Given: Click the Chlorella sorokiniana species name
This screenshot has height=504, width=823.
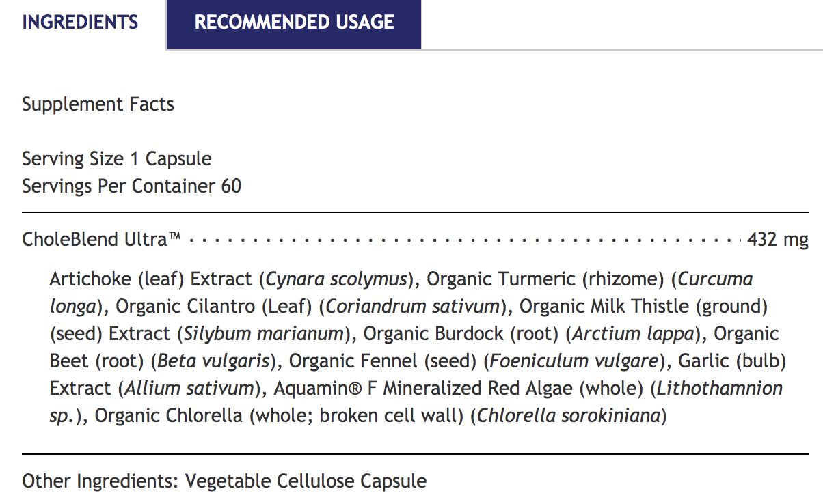Looking at the screenshot, I should coord(569,415).
